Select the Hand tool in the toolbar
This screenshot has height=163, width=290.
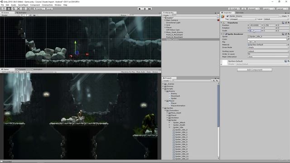pyautogui.click(x=4, y=9)
